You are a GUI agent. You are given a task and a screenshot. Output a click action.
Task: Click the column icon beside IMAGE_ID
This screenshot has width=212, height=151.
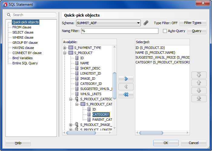tap(77, 78)
